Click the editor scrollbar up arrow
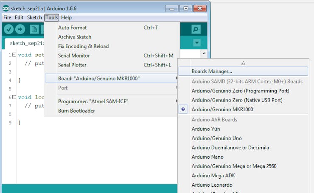The image size is (314, 193). pyautogui.click(x=204, y=53)
